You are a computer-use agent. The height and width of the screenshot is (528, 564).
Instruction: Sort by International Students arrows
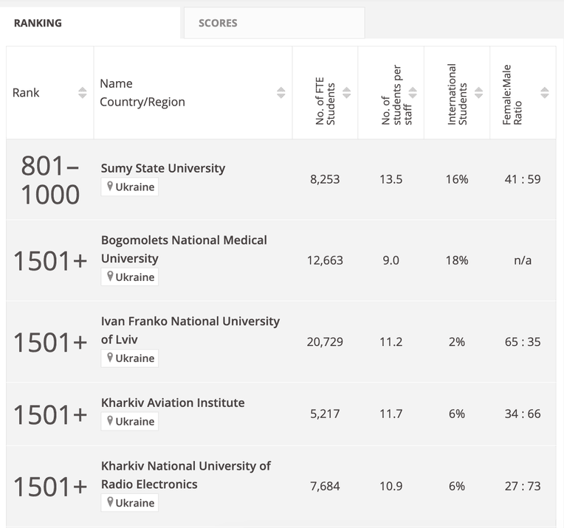click(478, 93)
